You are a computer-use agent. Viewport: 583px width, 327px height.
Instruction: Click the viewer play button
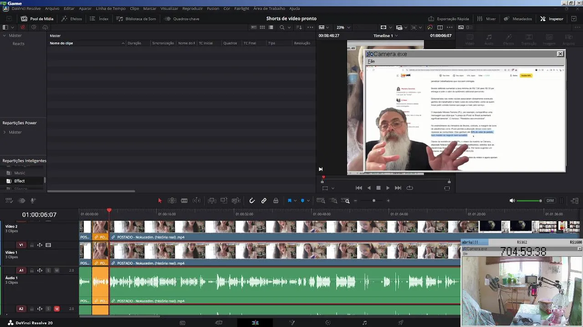388,188
